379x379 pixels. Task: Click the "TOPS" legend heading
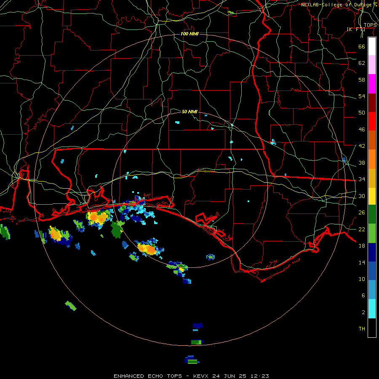point(370,25)
